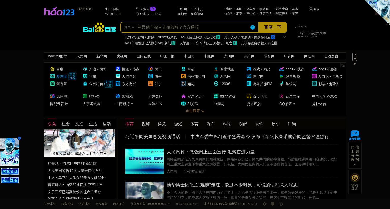Open Kuaishou icon
The image size is (390, 209).
(x=151, y=76)
